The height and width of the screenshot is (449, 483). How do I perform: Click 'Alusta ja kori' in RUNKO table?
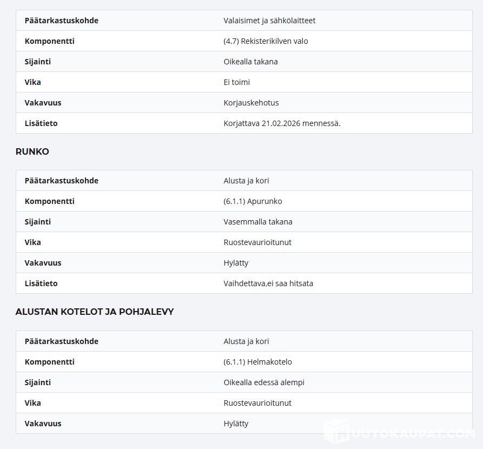[x=246, y=181]
